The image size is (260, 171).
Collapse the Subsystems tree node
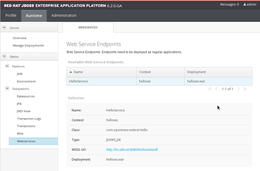point(7,88)
